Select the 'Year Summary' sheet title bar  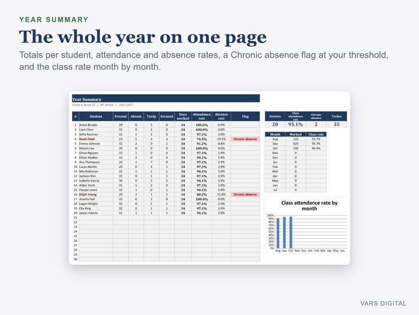166,98
